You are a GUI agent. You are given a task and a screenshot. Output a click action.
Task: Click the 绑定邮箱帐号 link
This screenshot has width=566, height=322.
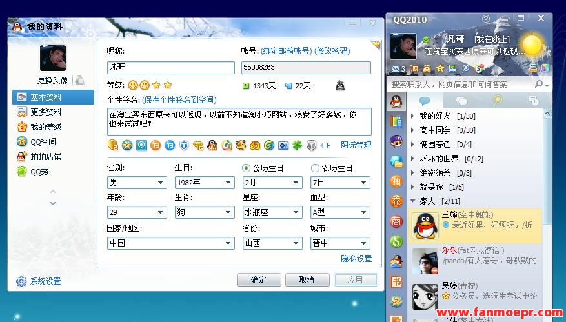pos(287,51)
